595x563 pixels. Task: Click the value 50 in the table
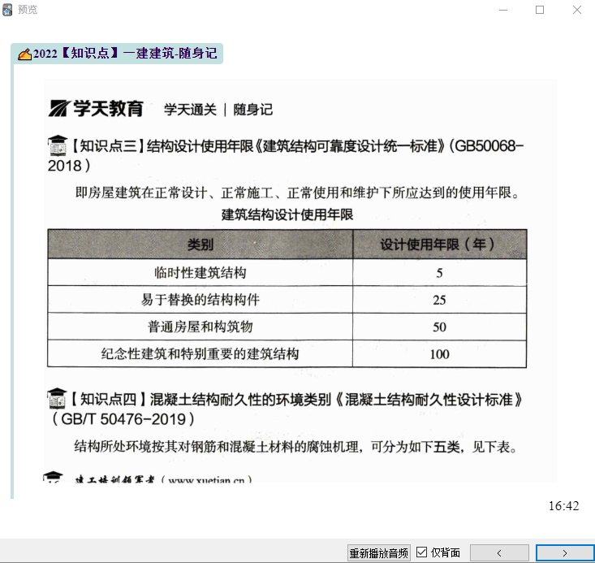(x=439, y=327)
